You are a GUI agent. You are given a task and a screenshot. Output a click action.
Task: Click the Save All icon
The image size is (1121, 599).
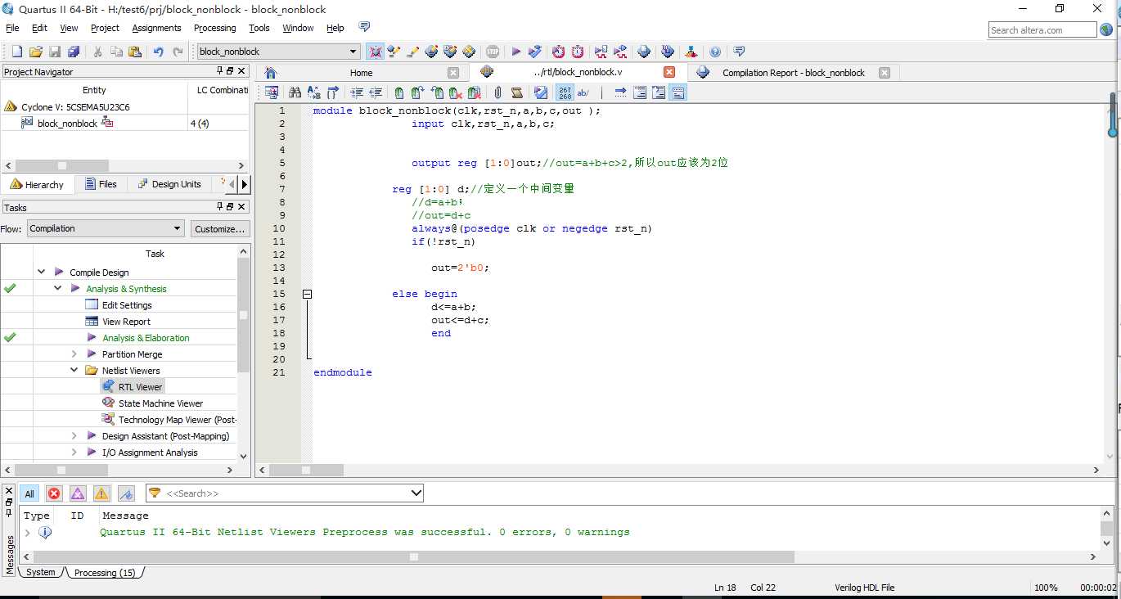tap(74, 52)
